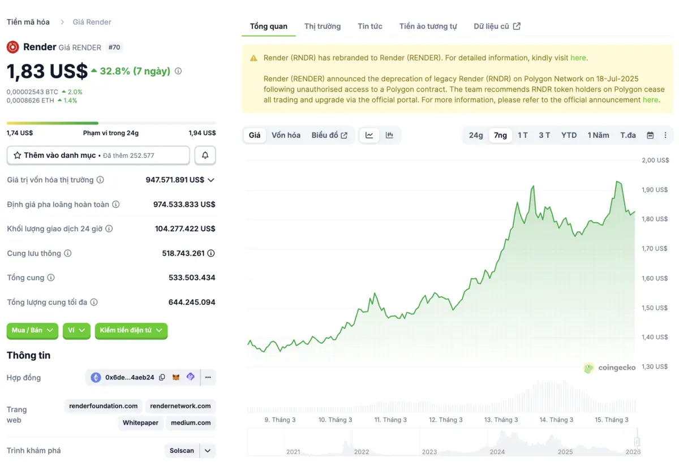Viewport: 679px width, 462px height.
Task: Click the MetaMask fox icon
Action: point(176,377)
